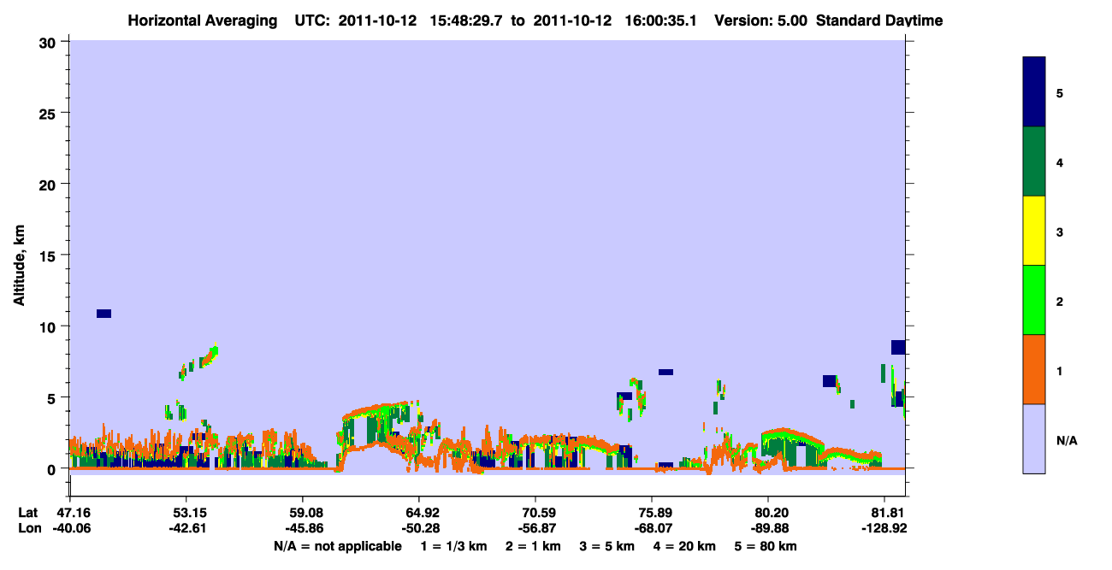Click the longitude value -45.86

(304, 528)
